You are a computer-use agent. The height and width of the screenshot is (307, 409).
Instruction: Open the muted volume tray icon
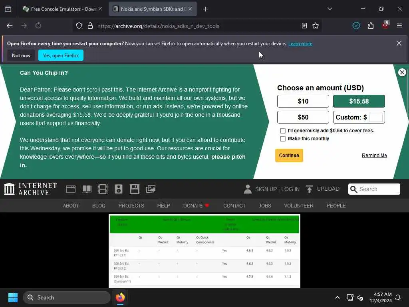pyautogui.click(x=361, y=297)
